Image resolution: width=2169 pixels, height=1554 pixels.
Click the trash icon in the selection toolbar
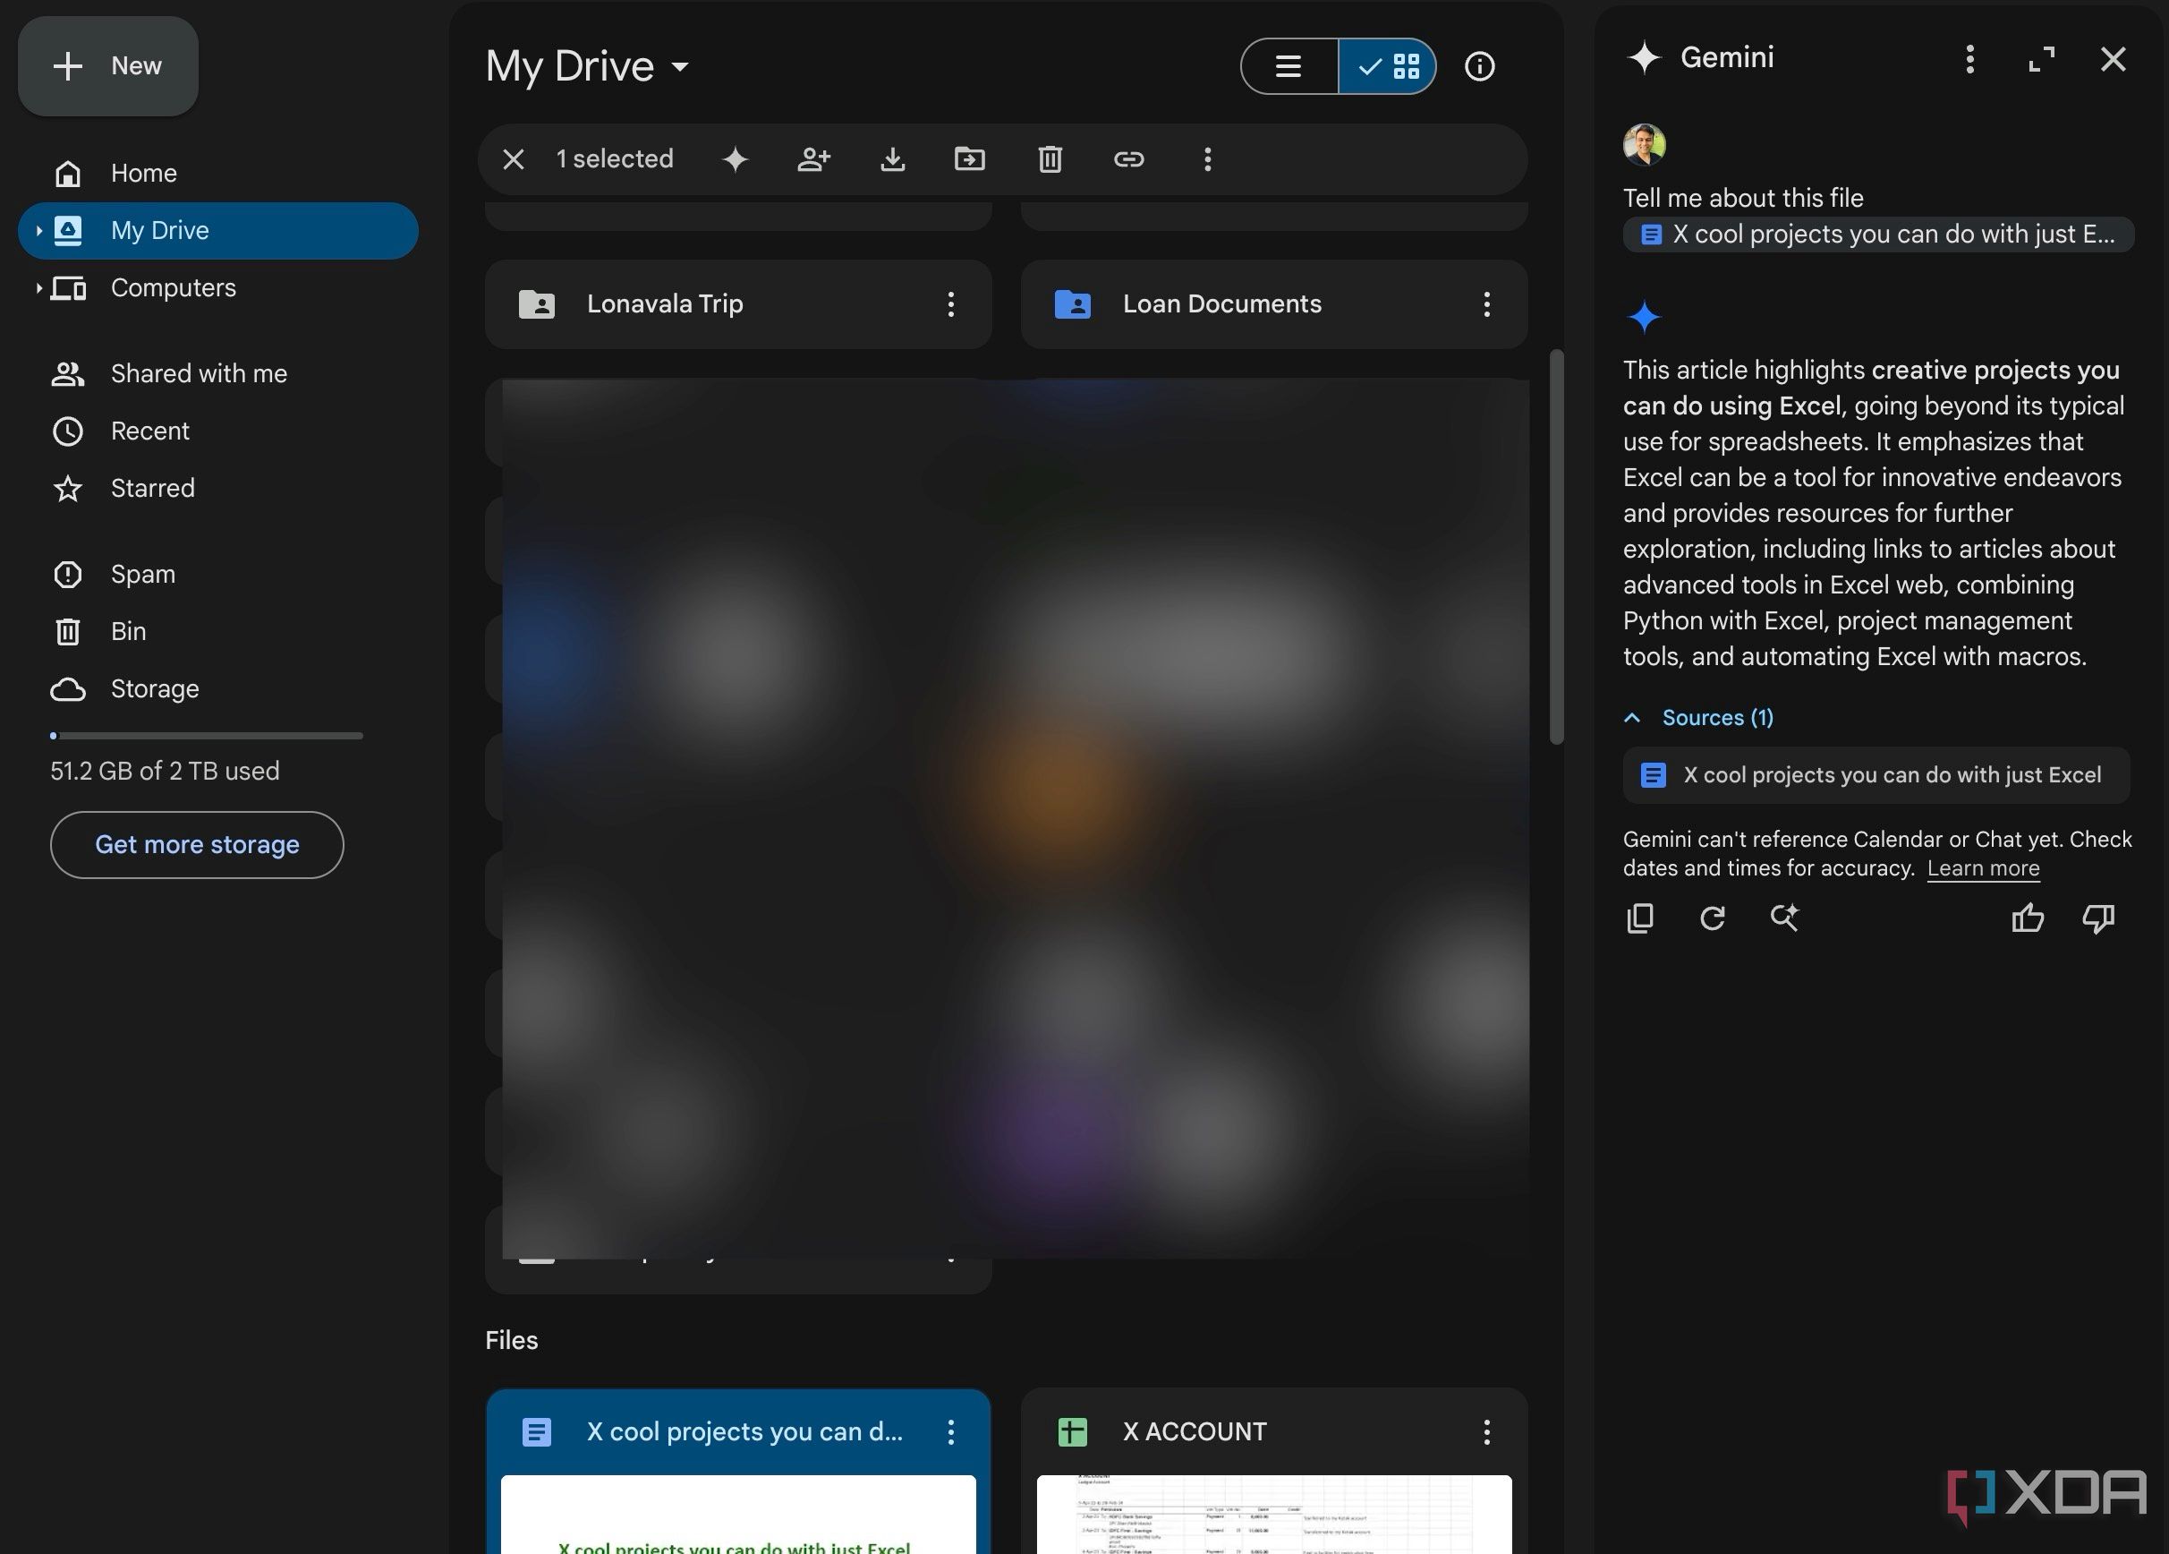1050,158
